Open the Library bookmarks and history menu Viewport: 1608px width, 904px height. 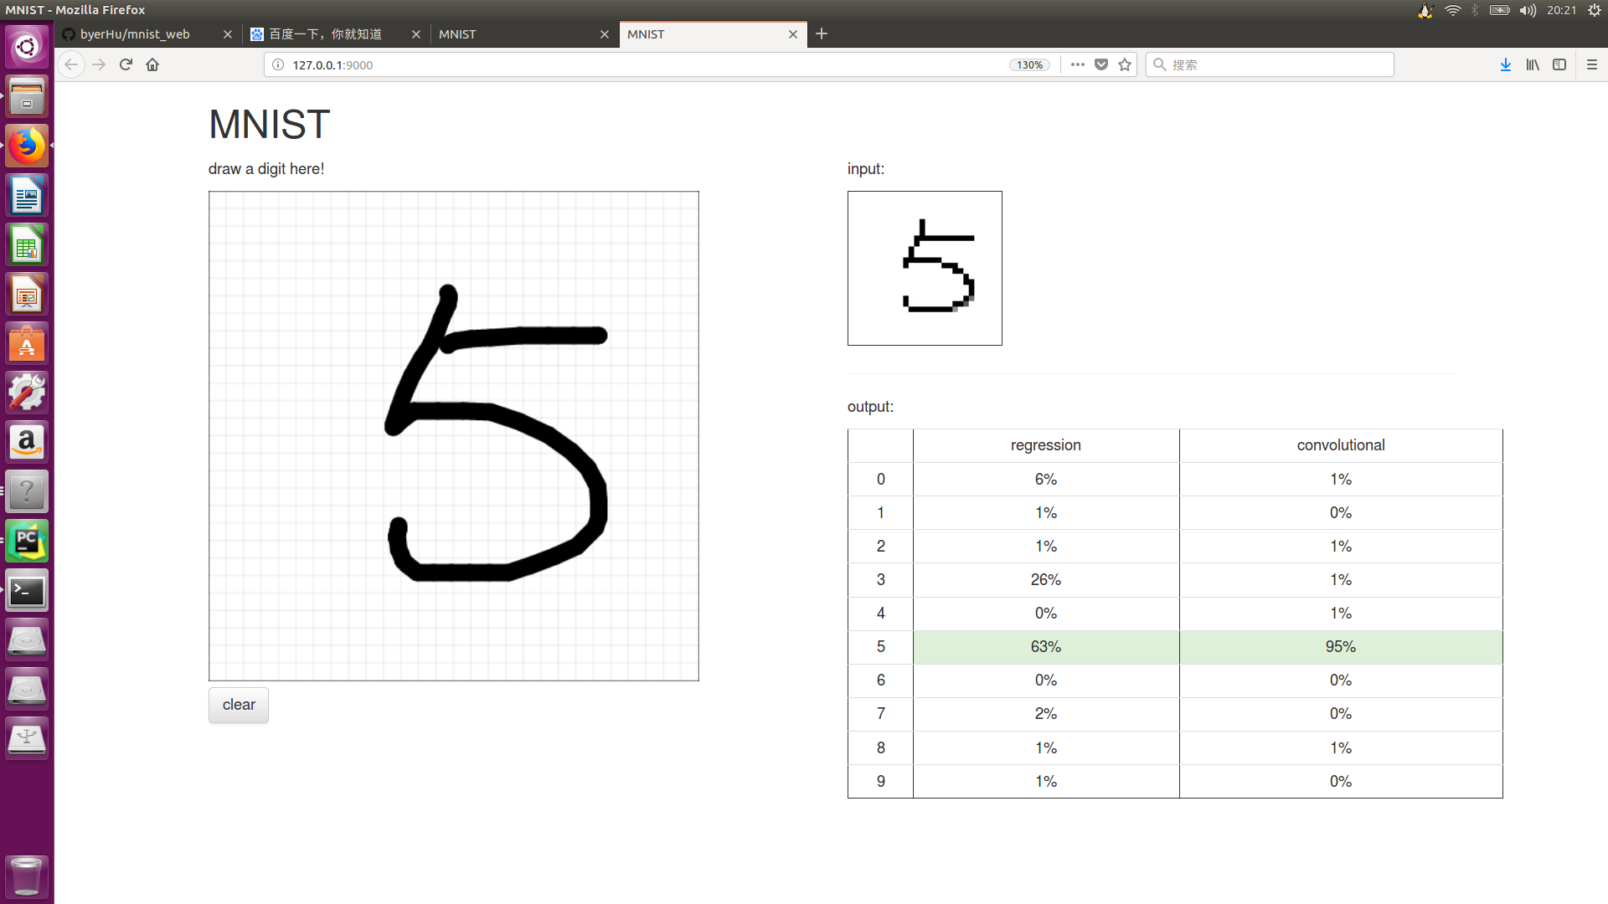pyautogui.click(x=1532, y=64)
